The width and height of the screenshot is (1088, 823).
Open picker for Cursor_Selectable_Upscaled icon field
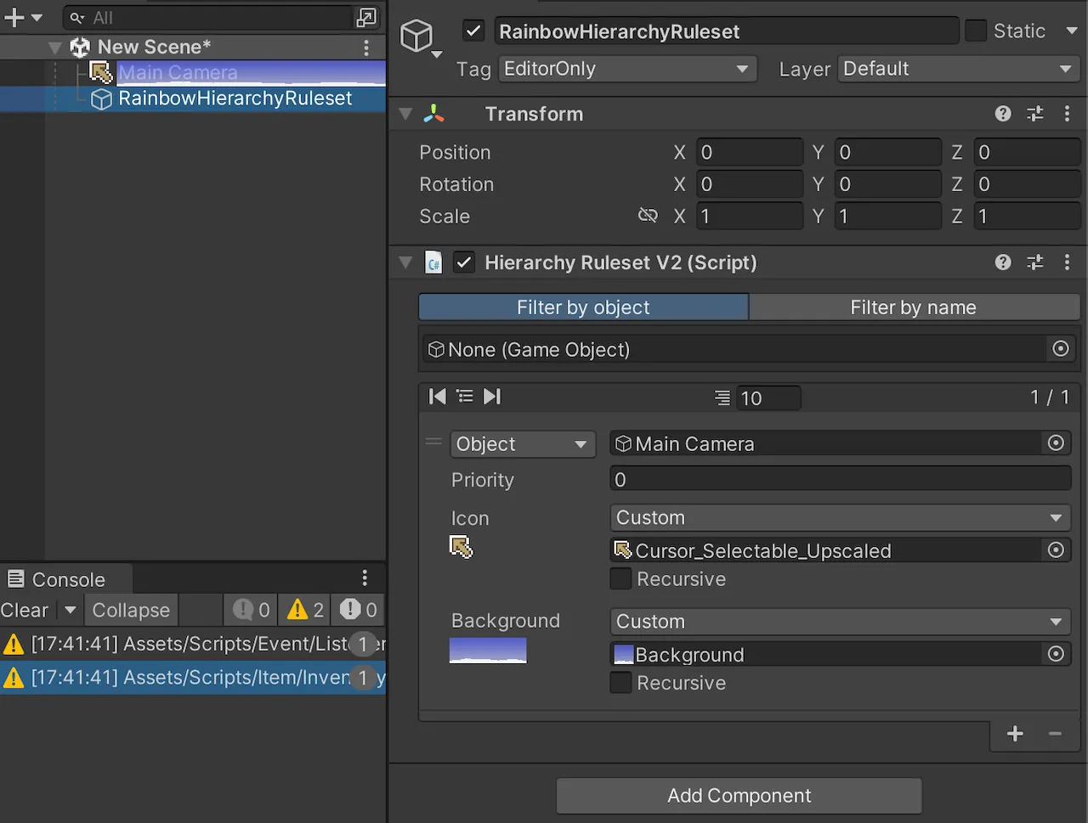pyautogui.click(x=1057, y=550)
